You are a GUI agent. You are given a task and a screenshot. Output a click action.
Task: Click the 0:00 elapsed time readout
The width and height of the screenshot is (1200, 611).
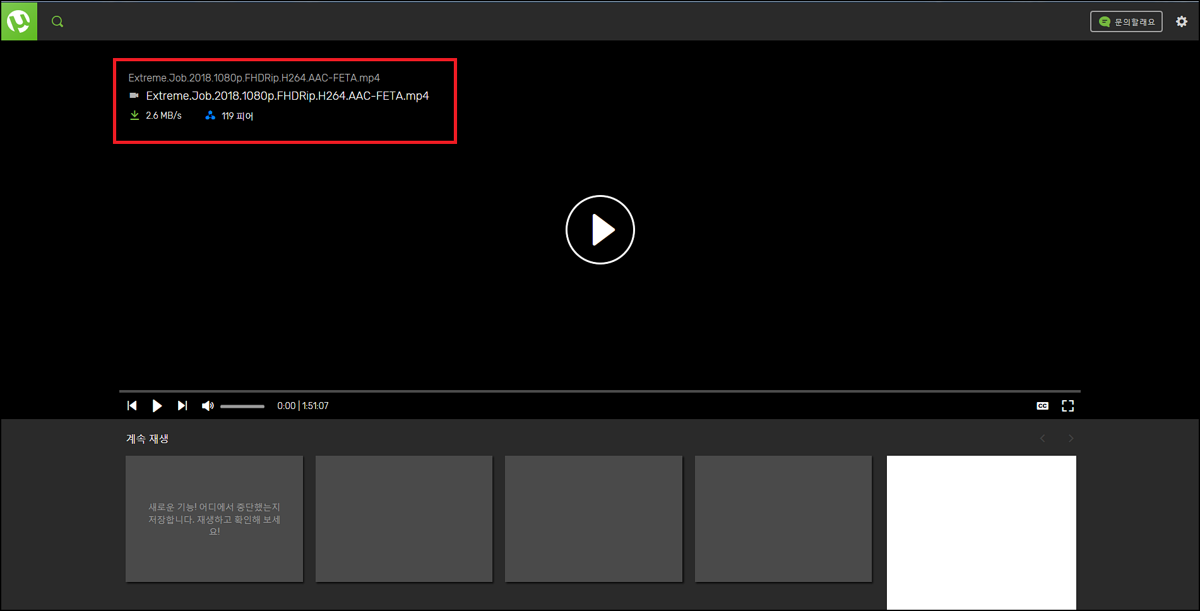click(286, 406)
